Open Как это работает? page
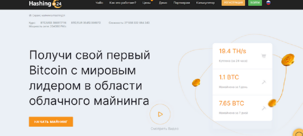This screenshot has height=136, width=303. (x=123, y=3)
